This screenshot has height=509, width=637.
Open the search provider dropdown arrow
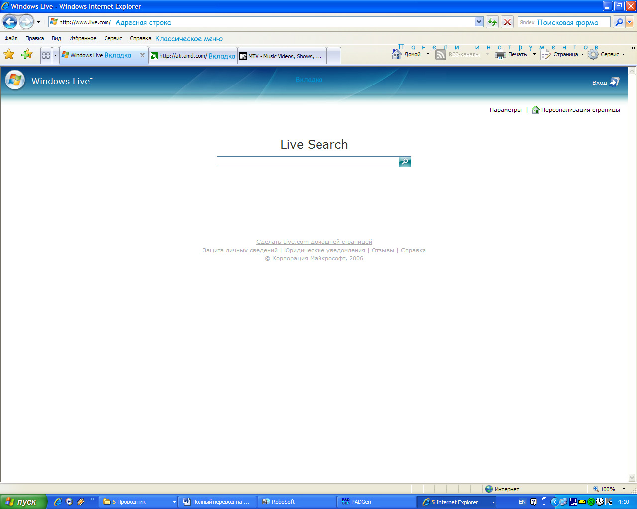630,22
